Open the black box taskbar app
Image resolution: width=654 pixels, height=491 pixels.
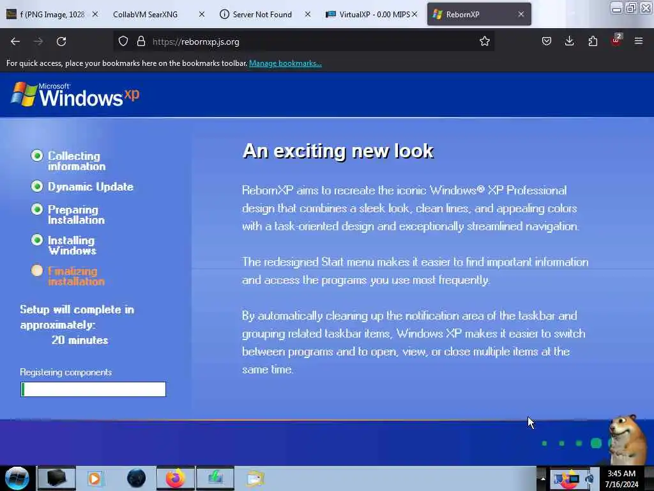[x=56, y=478]
